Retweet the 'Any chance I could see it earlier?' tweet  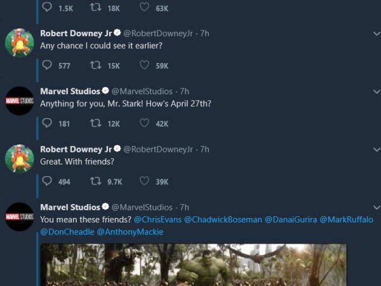tap(95, 65)
